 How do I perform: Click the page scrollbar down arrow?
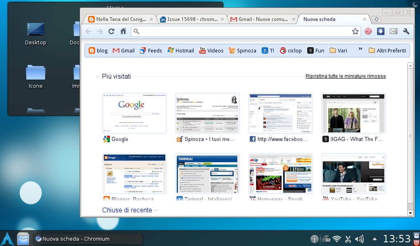pyautogui.click(x=410, y=213)
